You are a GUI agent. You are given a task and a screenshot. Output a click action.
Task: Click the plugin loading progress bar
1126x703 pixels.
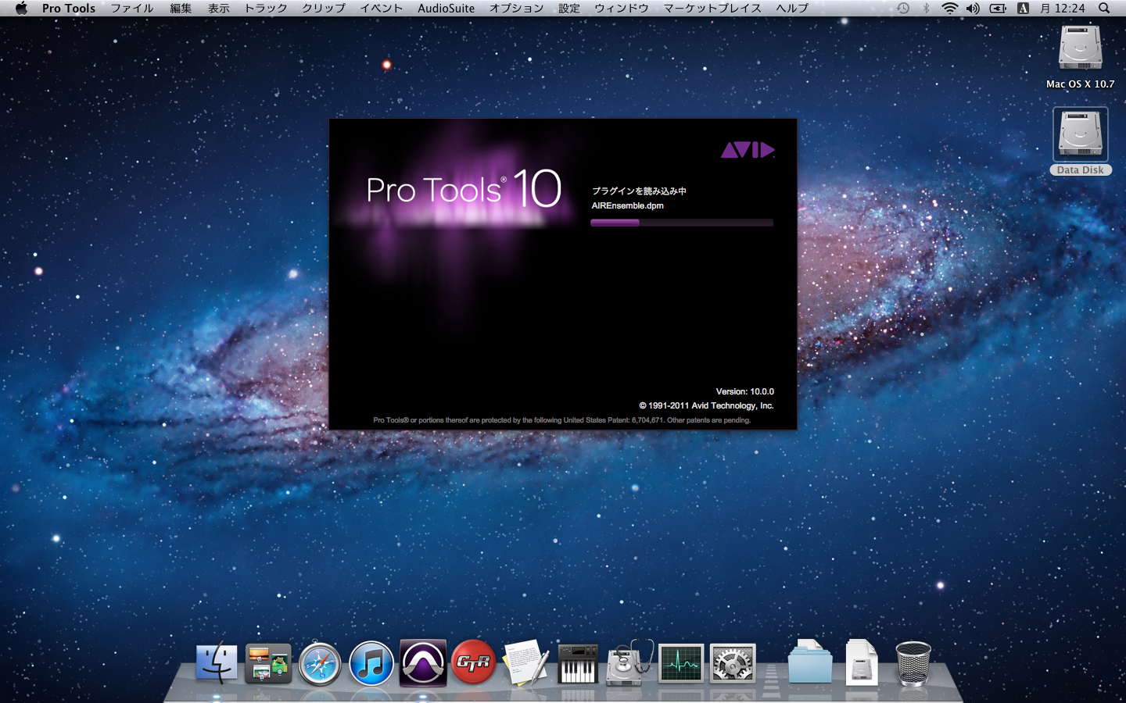tap(682, 223)
